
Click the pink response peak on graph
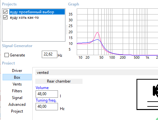(x=98, y=32)
